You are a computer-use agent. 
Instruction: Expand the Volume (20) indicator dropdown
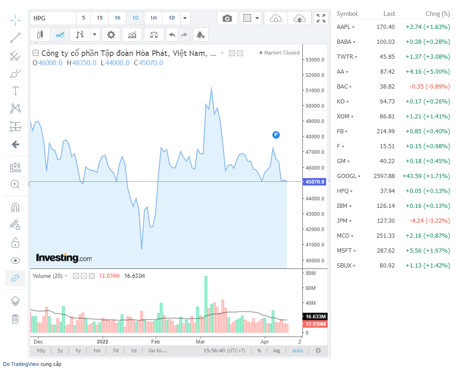[67, 276]
